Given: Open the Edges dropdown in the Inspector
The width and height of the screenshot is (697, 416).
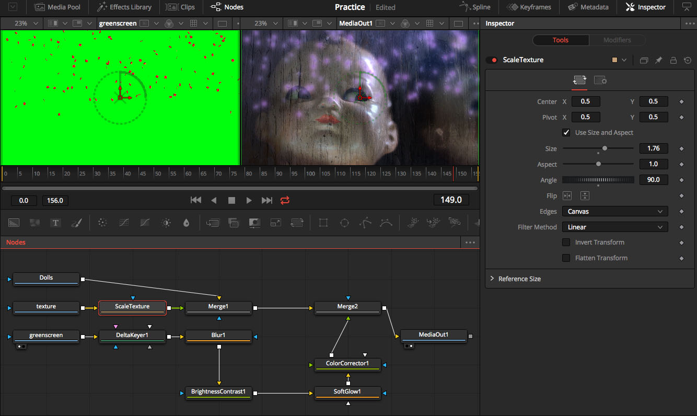Looking at the screenshot, I should [614, 211].
